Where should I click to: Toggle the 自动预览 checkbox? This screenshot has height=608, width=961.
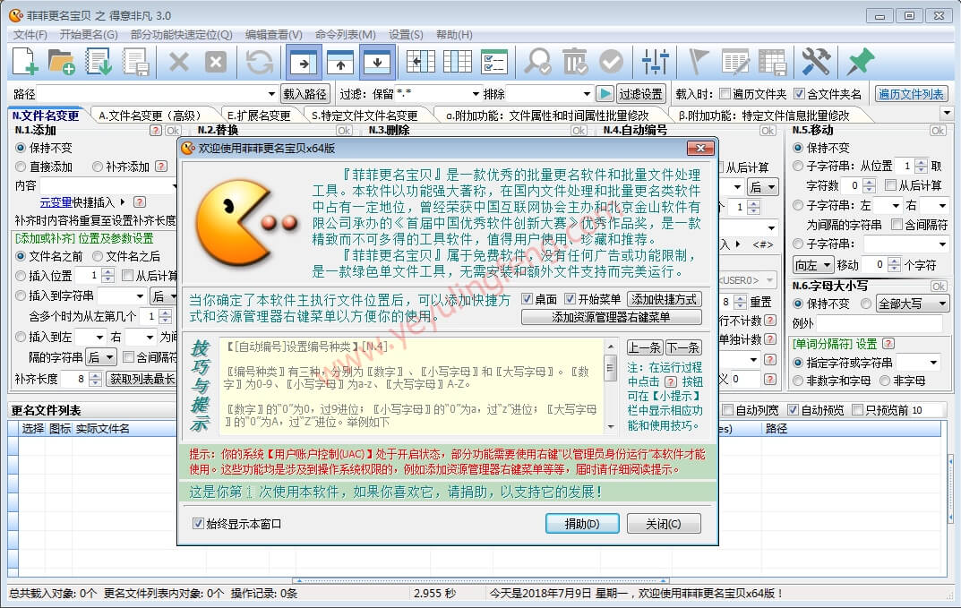coord(793,410)
